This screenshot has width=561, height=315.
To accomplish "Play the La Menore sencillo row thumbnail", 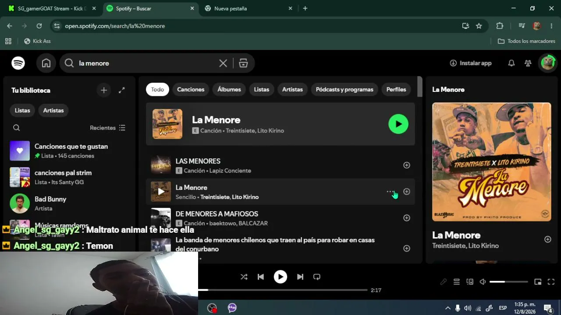I will click(161, 192).
